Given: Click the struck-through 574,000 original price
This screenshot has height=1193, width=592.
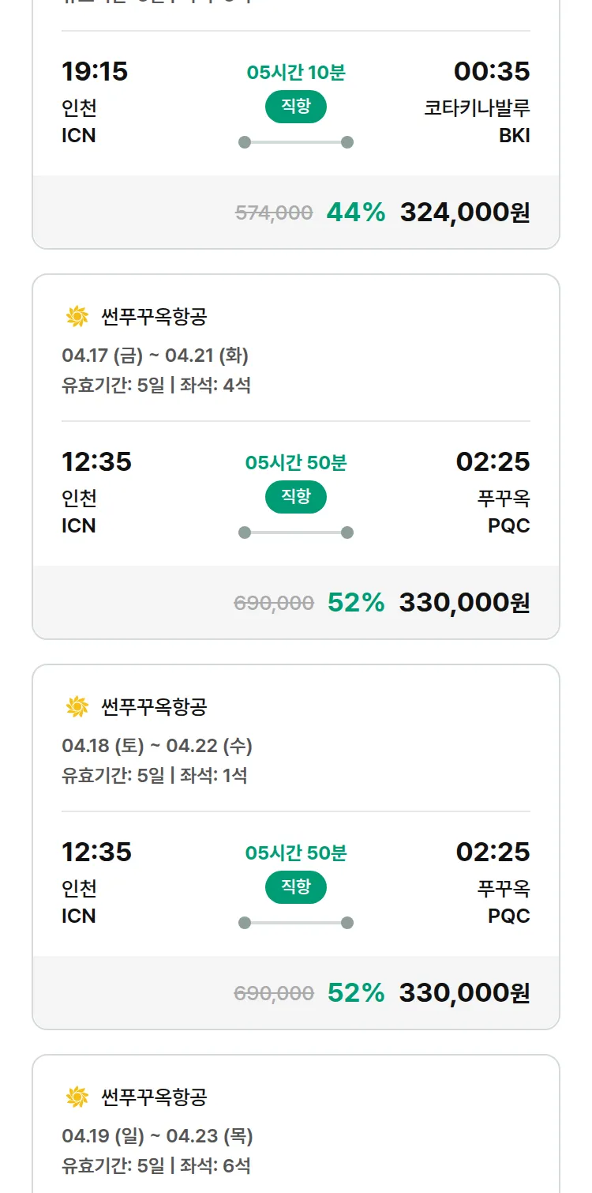Looking at the screenshot, I should tap(274, 213).
